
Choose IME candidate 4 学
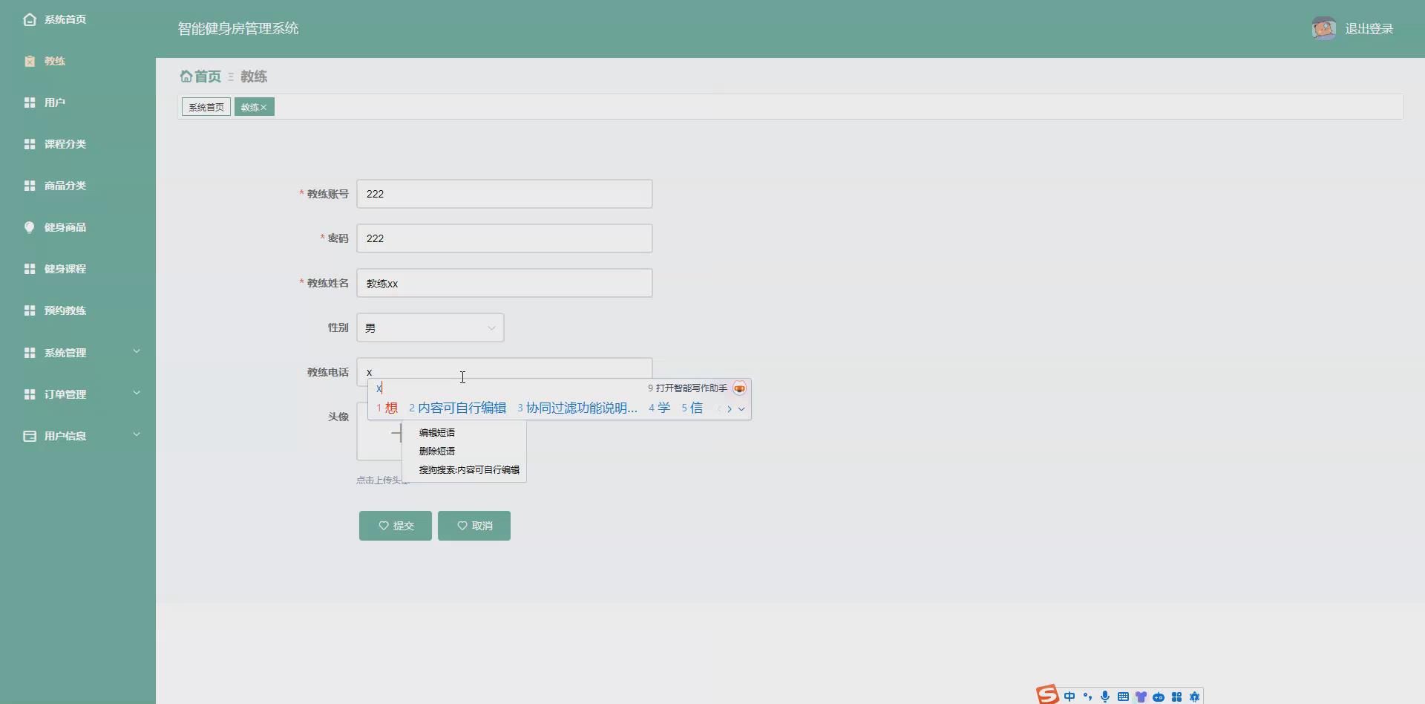[x=659, y=408]
